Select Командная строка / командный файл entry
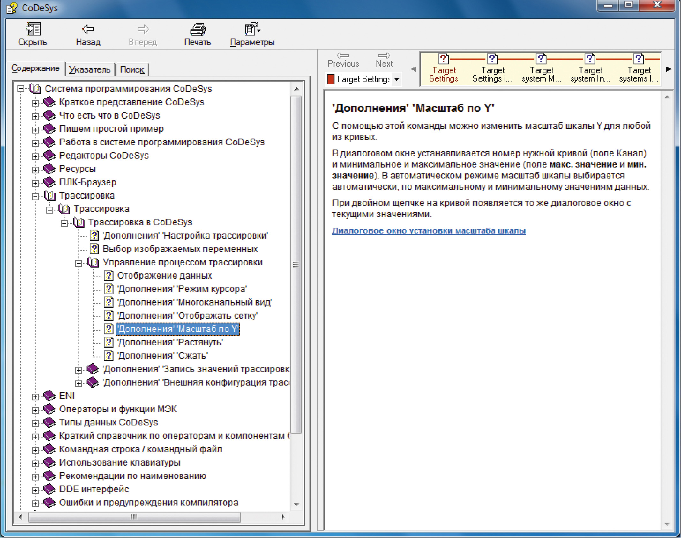681x538 pixels. [x=141, y=449]
